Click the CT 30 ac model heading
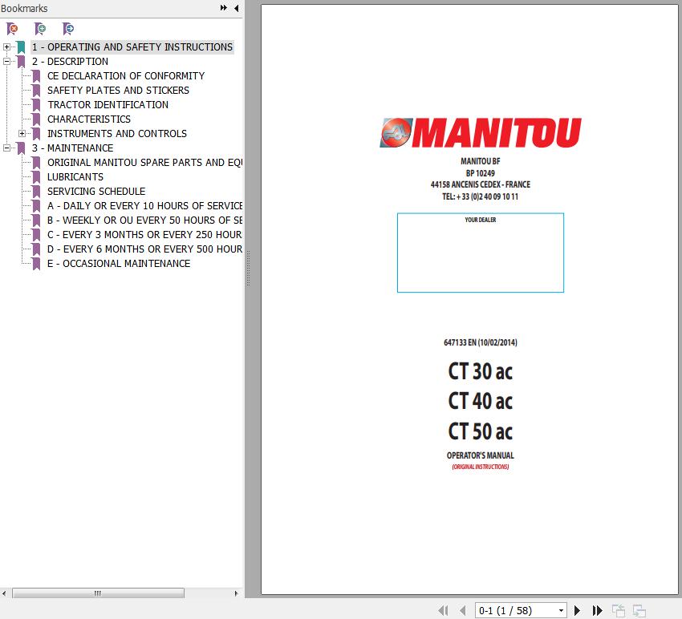 click(481, 371)
